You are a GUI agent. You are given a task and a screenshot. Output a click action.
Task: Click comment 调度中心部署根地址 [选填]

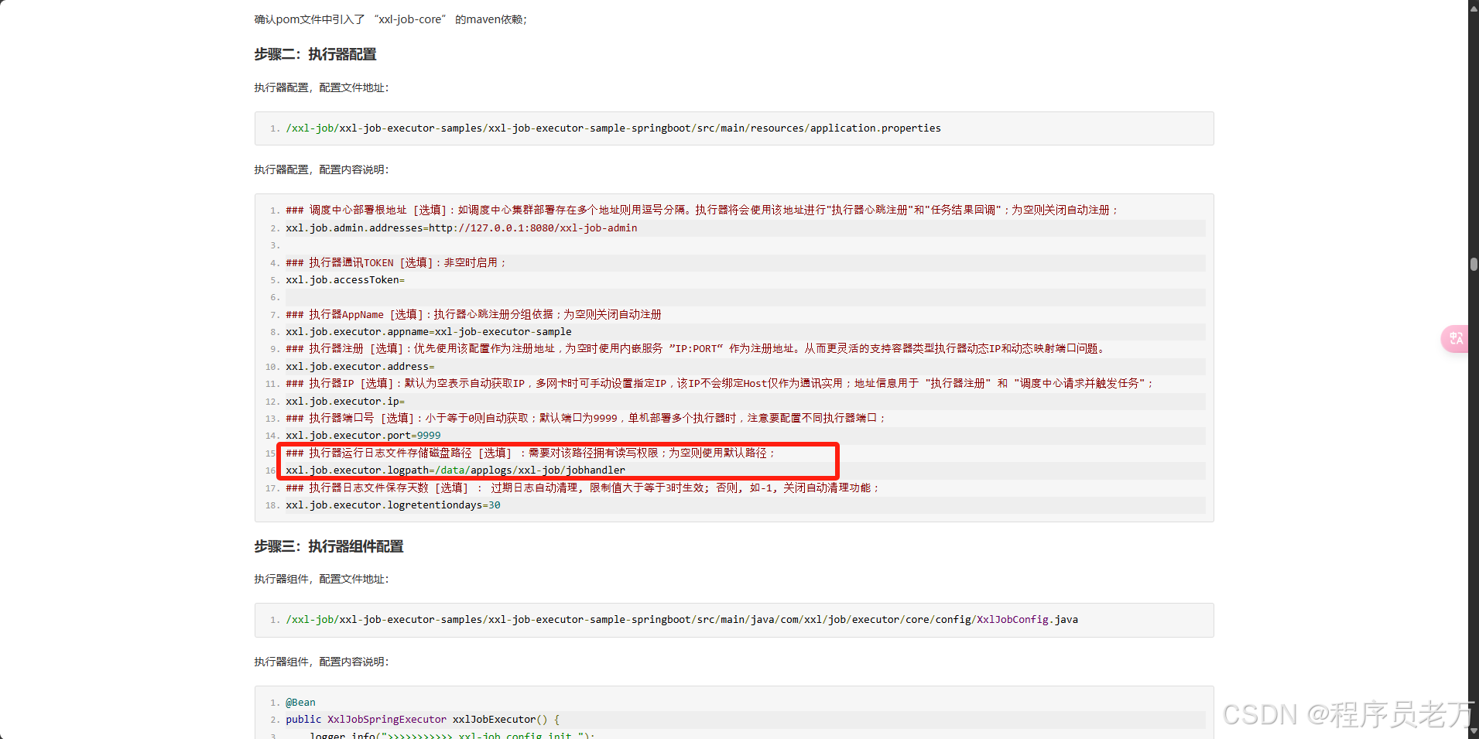pos(703,210)
